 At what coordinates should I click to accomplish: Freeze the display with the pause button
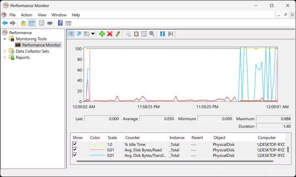coord(163,34)
